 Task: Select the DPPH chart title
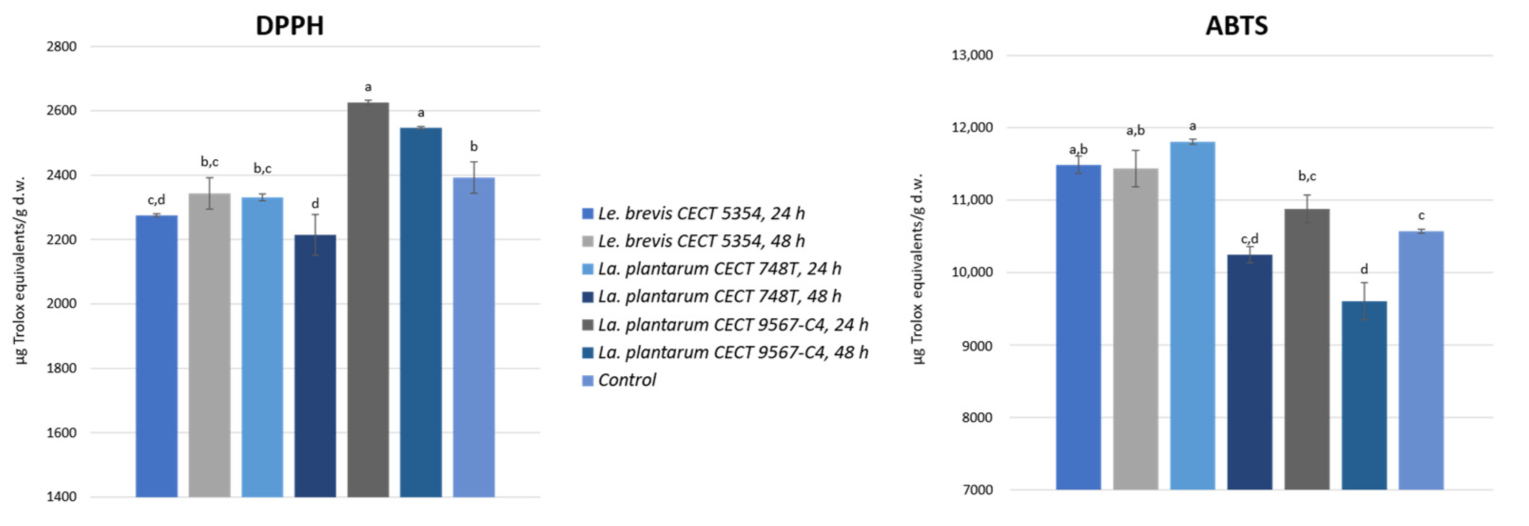(x=290, y=26)
